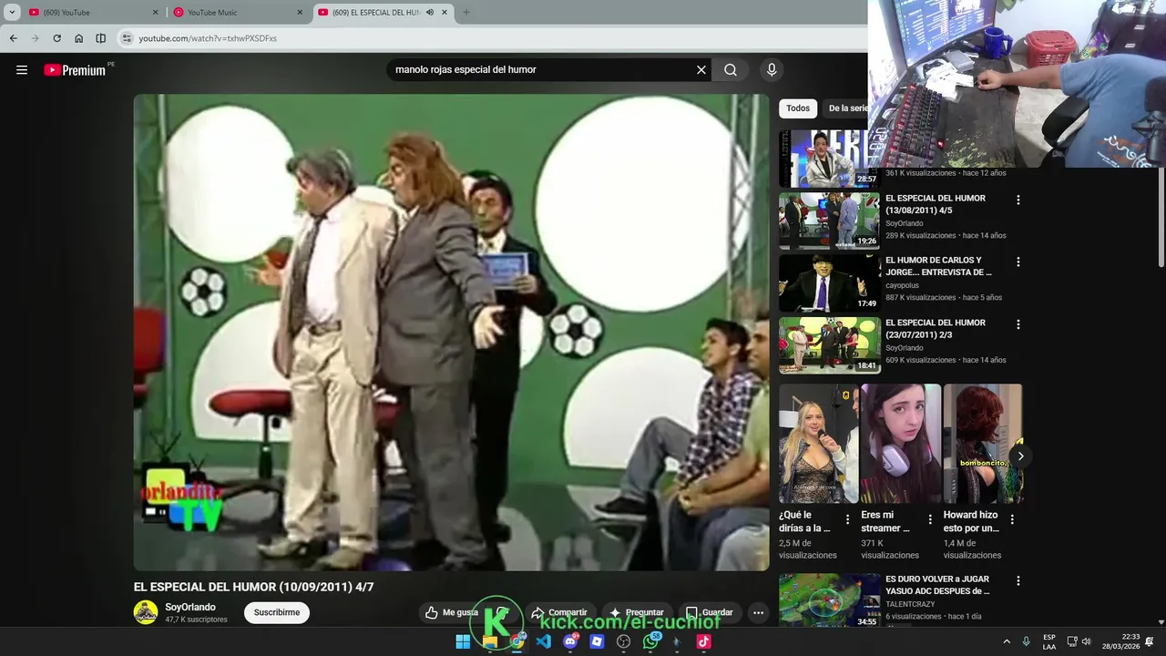
Task: Open options for EL ESPECIAL DEL HUMOR 4/5
Action: [x=1018, y=200]
